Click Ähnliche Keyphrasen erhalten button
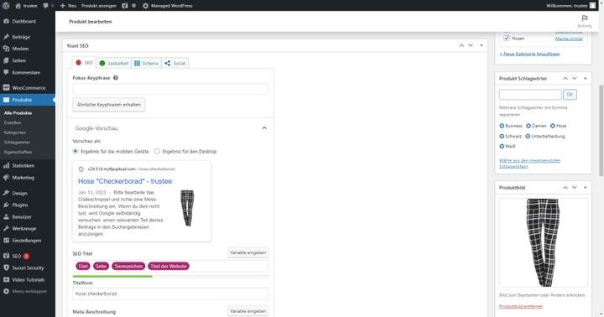 click(x=108, y=105)
